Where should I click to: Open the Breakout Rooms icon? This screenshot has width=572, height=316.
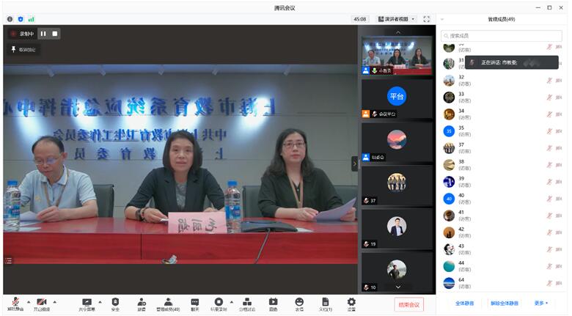tap(246, 304)
